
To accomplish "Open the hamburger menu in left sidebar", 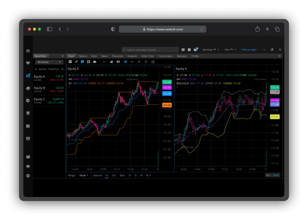I will coord(28,50).
